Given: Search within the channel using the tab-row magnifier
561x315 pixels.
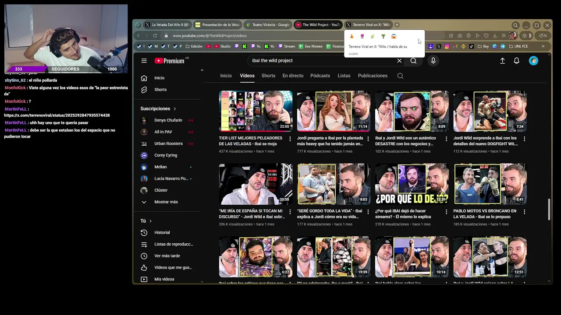Looking at the screenshot, I should (400, 76).
